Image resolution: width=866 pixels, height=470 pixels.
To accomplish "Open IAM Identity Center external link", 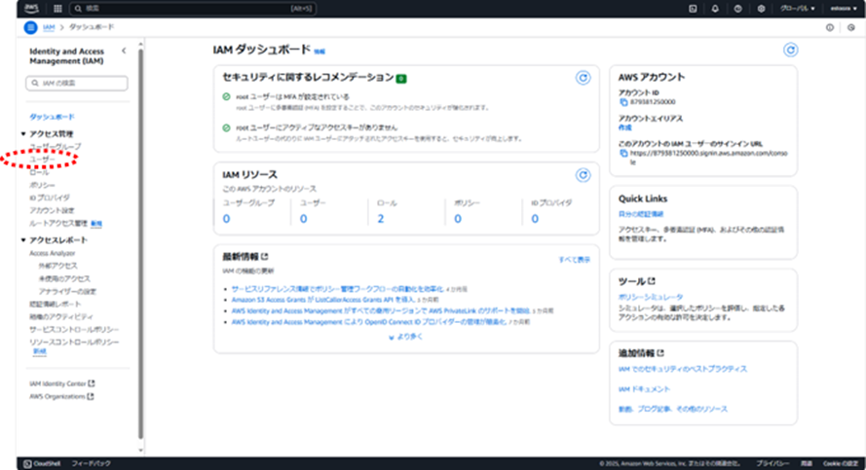I will (x=62, y=383).
